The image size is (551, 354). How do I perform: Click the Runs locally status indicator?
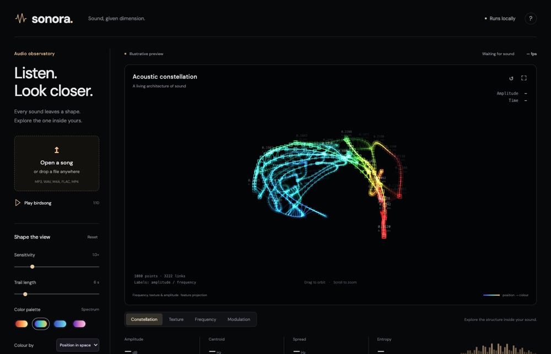click(500, 19)
